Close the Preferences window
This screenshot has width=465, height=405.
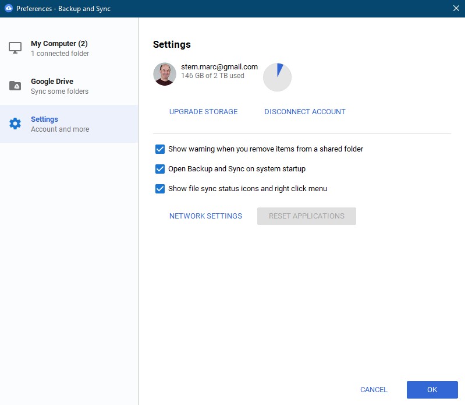[456, 8]
